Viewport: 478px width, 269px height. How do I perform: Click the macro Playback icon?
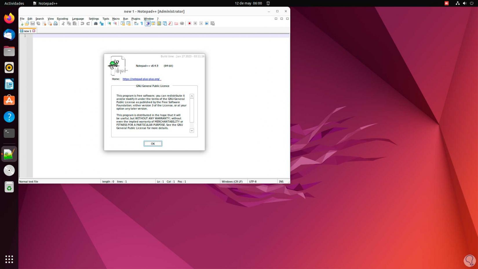201,23
